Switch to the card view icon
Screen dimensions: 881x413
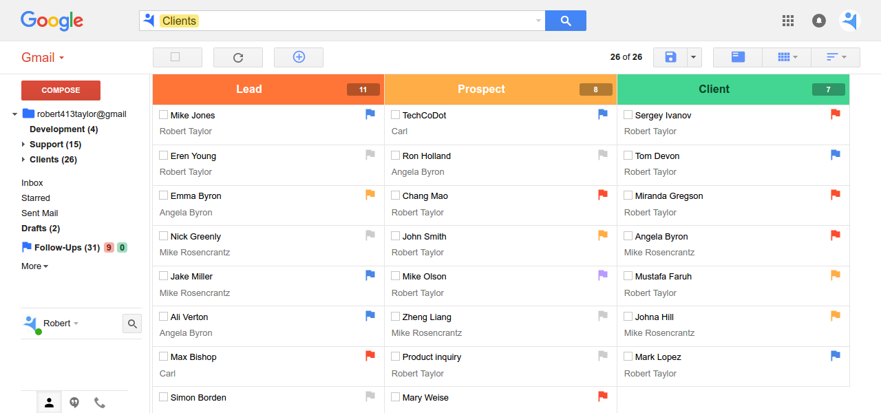coord(738,57)
